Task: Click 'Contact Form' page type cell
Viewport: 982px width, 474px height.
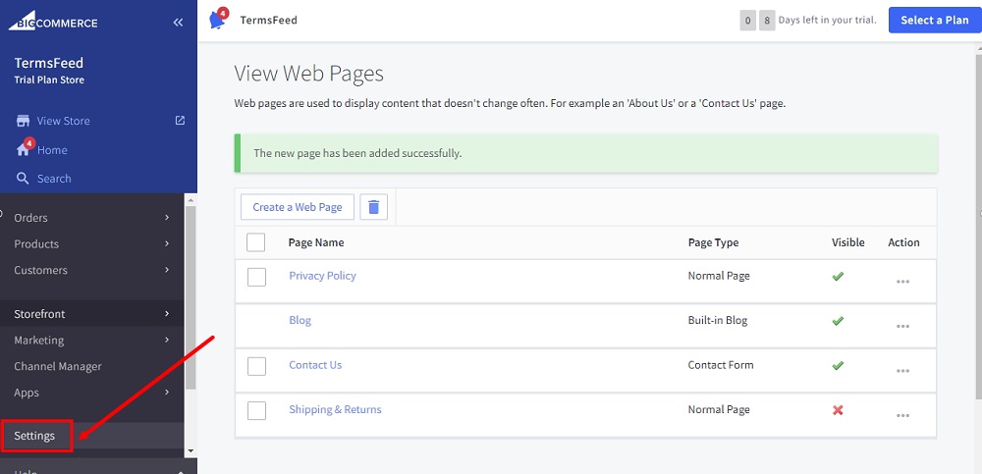Action: coord(721,364)
